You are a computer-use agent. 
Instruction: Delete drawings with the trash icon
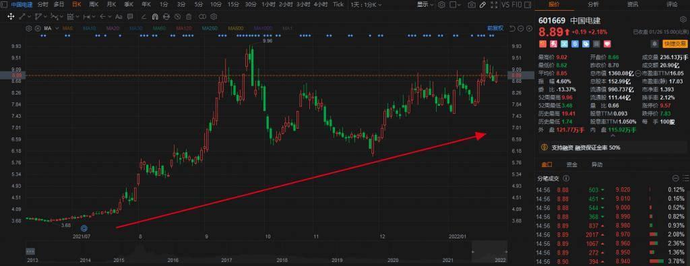pyautogui.click(x=189, y=17)
